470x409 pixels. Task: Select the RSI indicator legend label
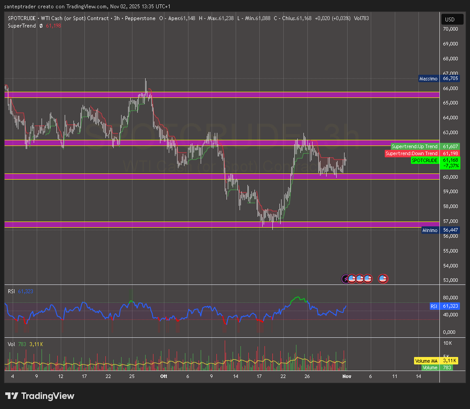11,291
